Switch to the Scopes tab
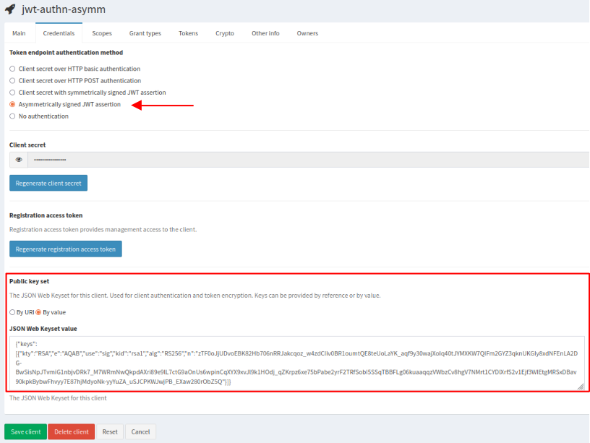 tap(102, 33)
